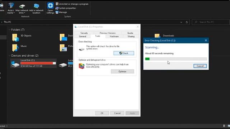Click the red Local Disk (C:) usage bar
The image size is (230, 129).
pyautogui.click(x=38, y=63)
